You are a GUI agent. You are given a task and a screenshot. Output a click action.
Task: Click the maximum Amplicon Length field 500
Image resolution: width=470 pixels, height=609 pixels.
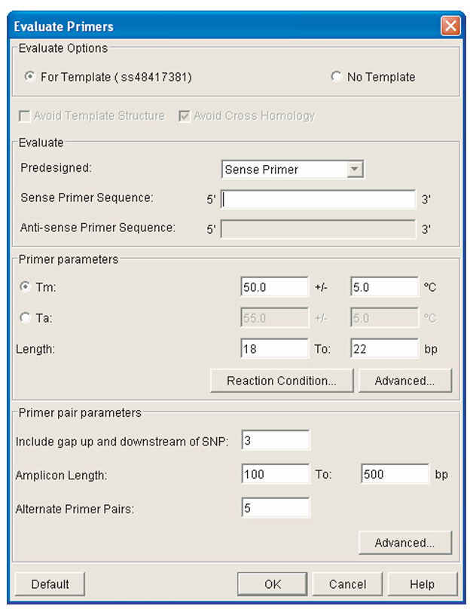[x=395, y=475]
